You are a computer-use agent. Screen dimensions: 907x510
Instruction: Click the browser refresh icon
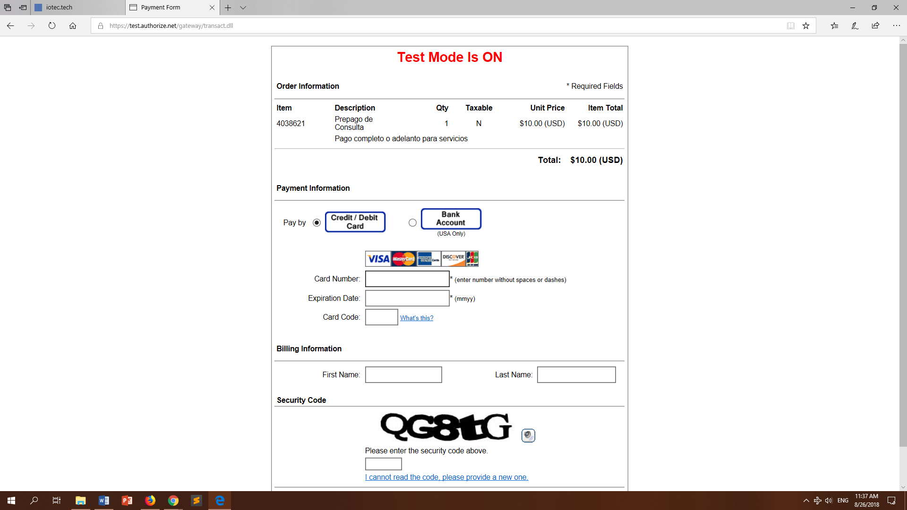[52, 26]
